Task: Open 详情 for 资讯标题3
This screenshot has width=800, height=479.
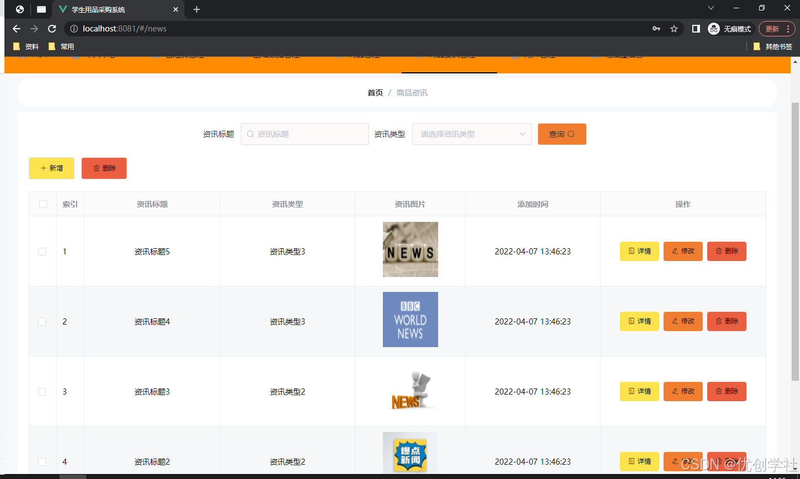Action: 639,391
